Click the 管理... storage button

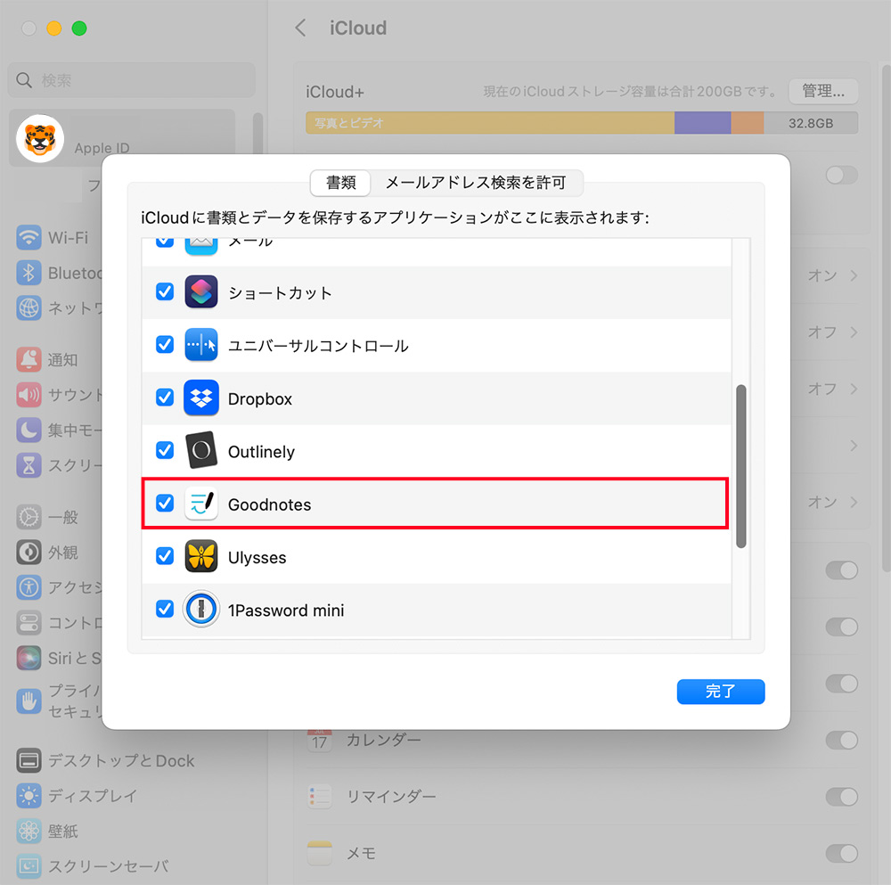pyautogui.click(x=822, y=91)
